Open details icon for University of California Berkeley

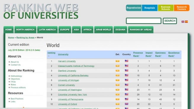pos(117,75)
